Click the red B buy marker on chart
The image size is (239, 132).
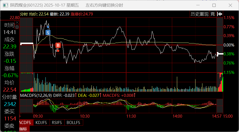58,45
